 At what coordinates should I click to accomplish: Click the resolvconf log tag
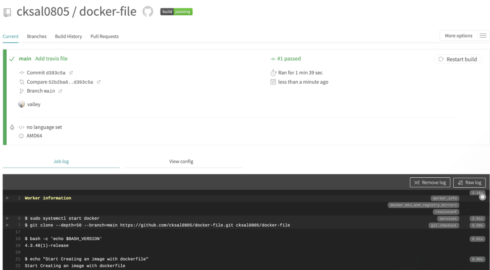point(446,212)
